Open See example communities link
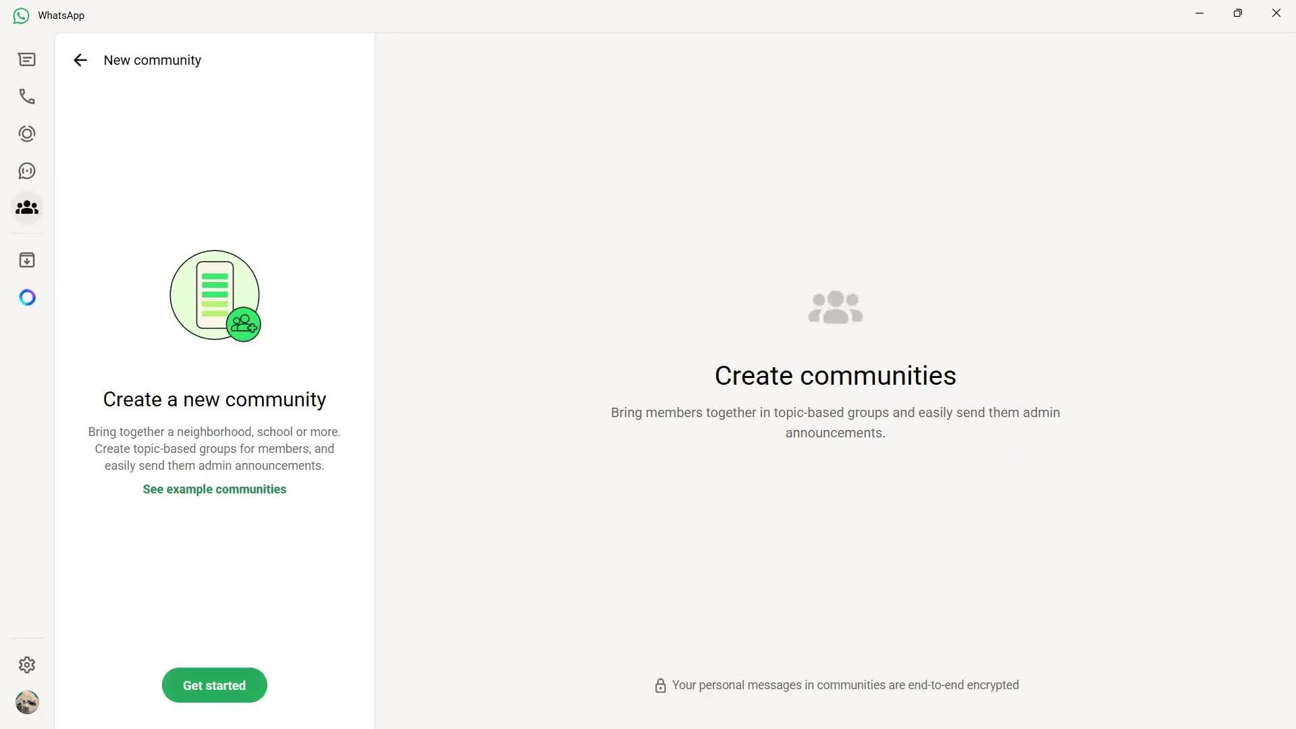The image size is (1296, 729). (214, 489)
